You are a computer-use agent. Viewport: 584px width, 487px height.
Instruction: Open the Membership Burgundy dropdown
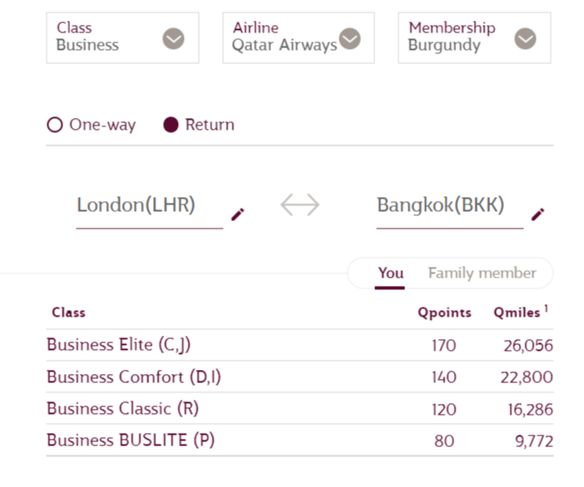pyautogui.click(x=474, y=38)
